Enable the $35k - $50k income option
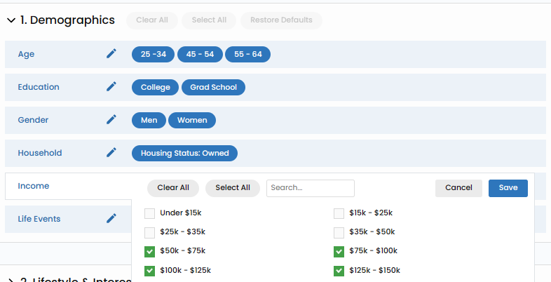551x282 pixels. pyautogui.click(x=339, y=232)
